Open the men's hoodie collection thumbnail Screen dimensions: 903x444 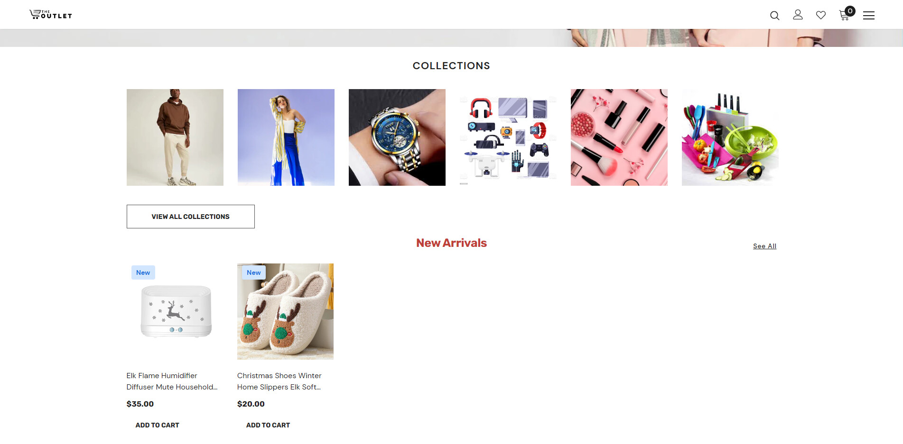click(175, 137)
